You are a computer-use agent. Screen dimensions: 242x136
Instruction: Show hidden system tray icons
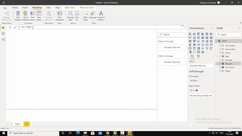click(209, 133)
